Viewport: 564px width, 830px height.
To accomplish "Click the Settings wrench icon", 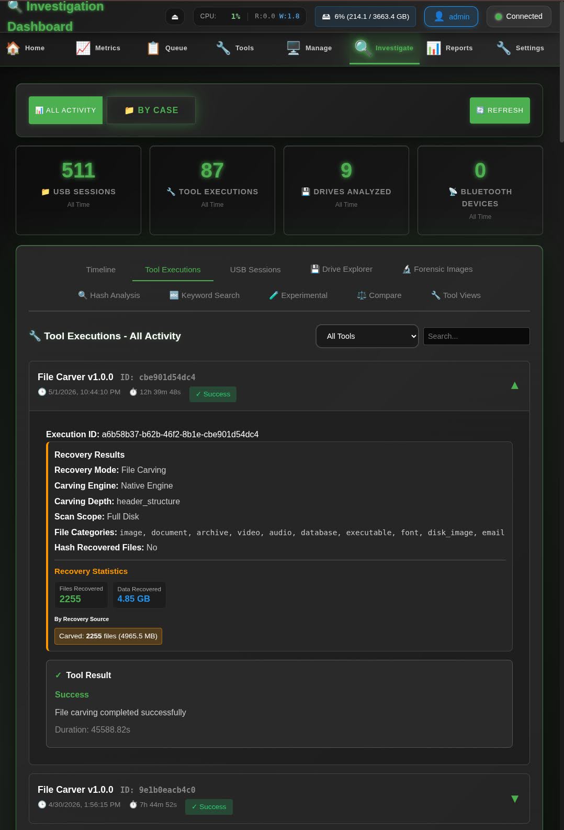I will pos(504,48).
